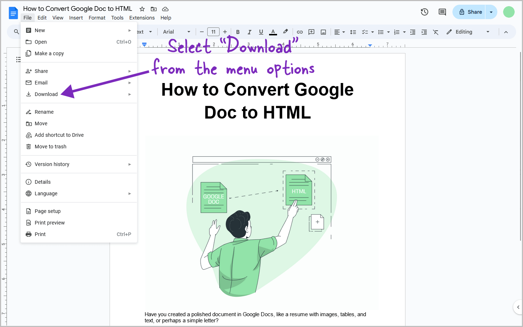The image size is (523, 327).
Task: Click the document title text field
Action: (x=78, y=9)
